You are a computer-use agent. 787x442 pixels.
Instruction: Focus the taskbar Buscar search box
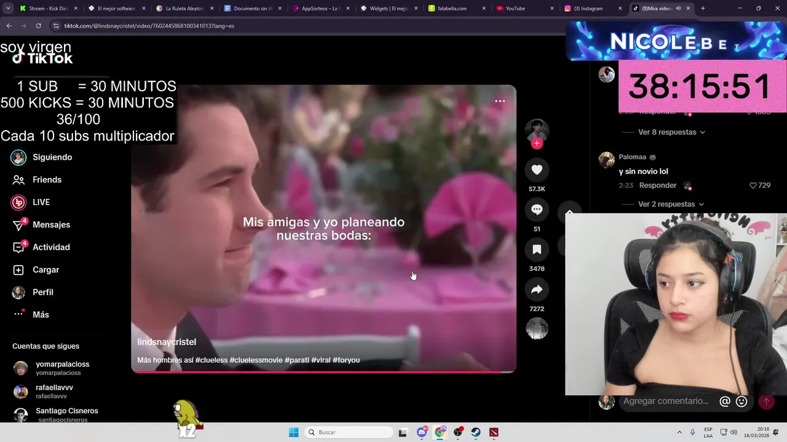(x=349, y=432)
